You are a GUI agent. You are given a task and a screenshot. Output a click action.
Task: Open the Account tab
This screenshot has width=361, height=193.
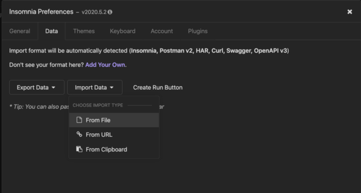(x=161, y=31)
